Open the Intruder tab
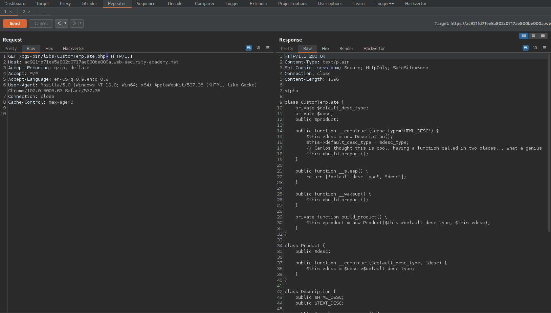The image size is (551, 313). pyautogui.click(x=89, y=4)
